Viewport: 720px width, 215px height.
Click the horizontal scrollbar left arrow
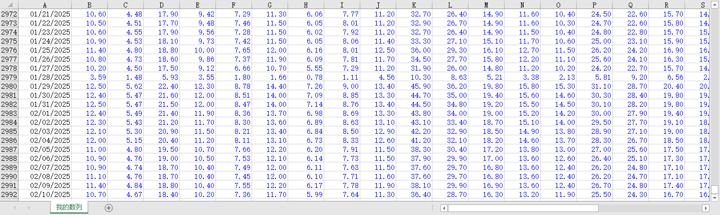(444, 208)
